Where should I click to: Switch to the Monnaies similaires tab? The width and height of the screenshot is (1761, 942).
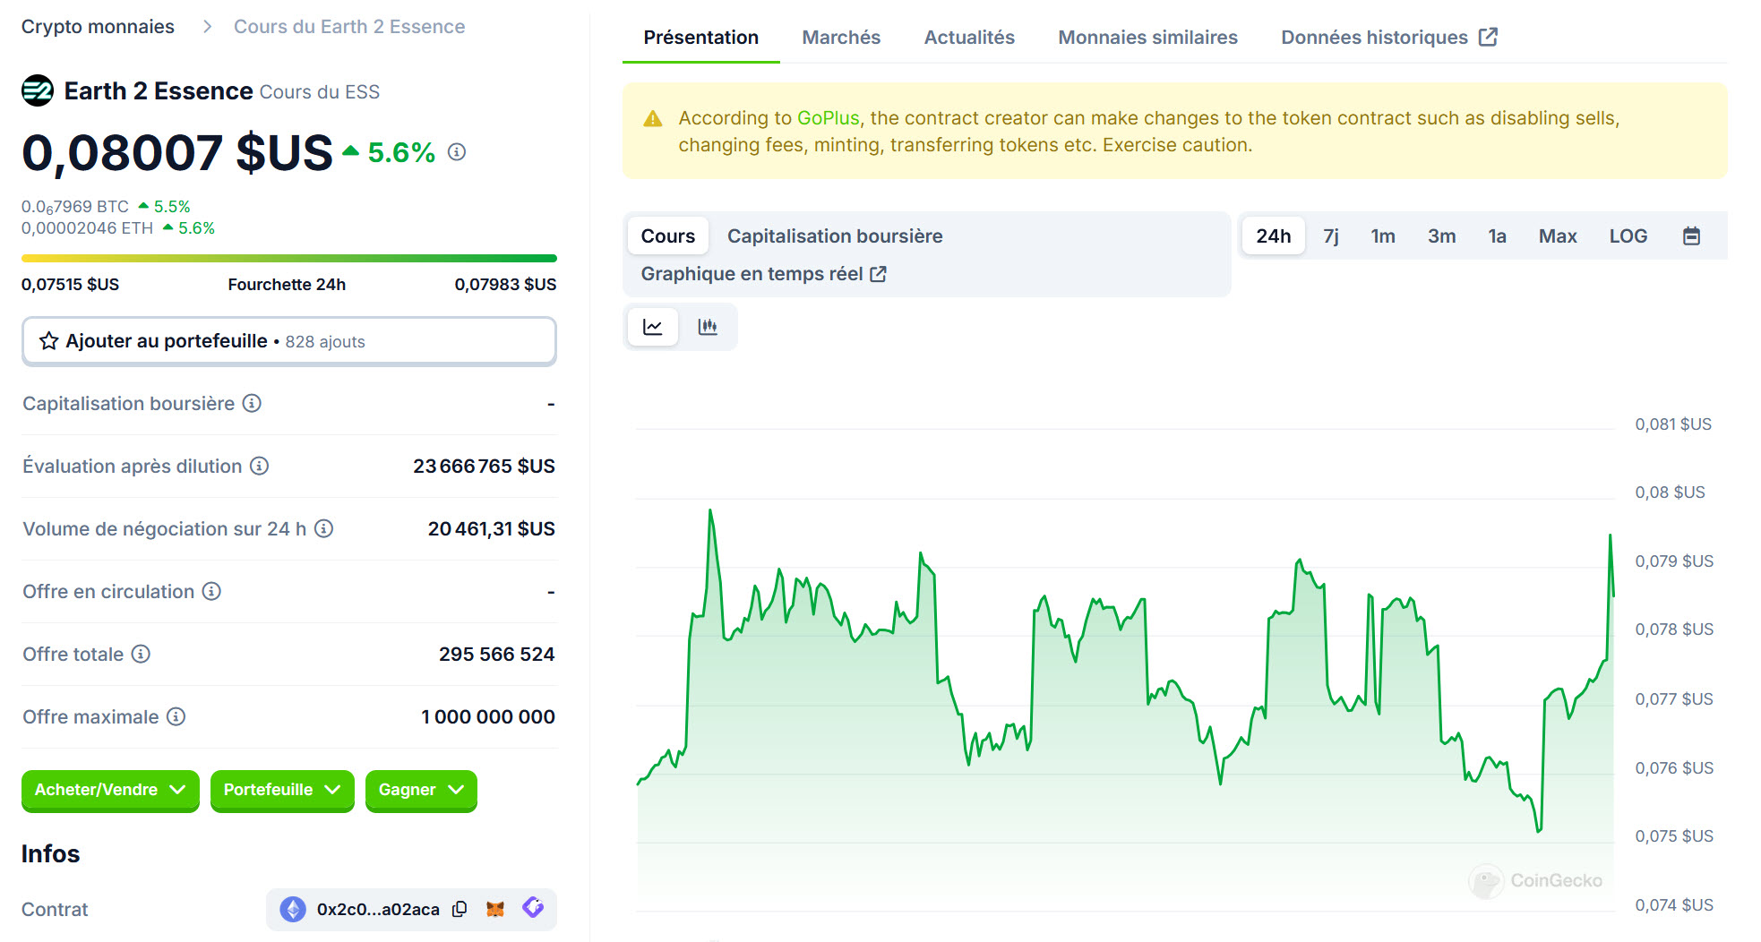tap(1147, 38)
